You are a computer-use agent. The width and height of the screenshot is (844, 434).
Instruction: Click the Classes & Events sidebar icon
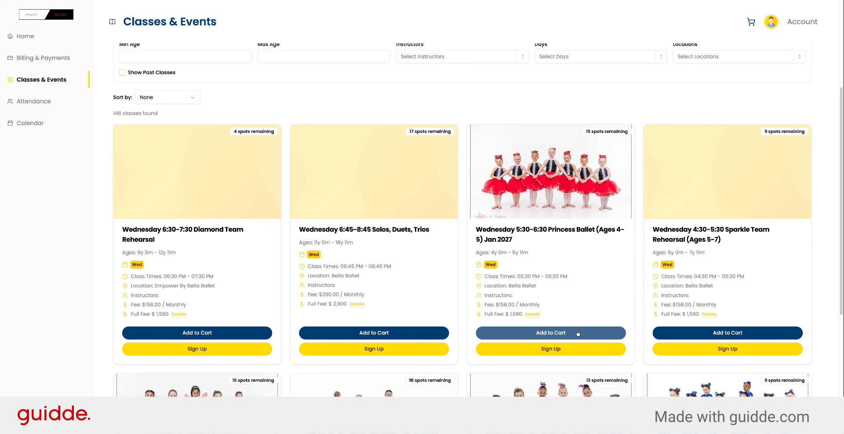(x=10, y=79)
